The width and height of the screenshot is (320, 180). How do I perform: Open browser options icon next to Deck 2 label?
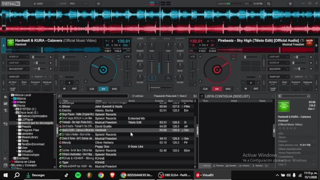point(195,96)
